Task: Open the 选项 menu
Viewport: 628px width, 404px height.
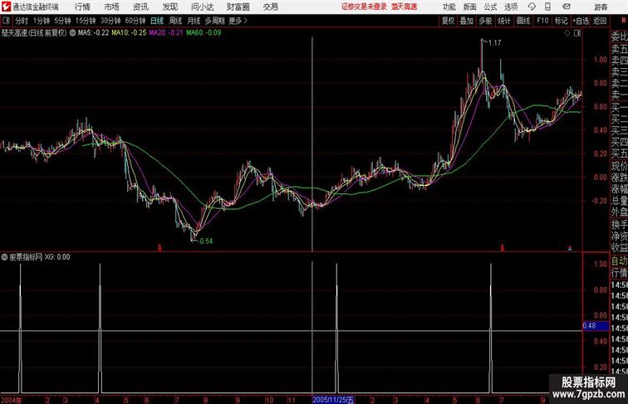Action: (x=511, y=7)
